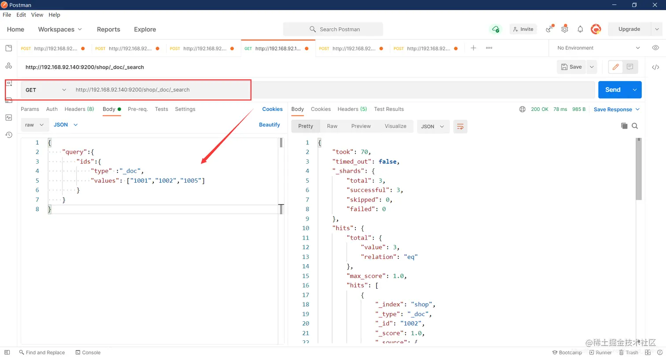Toggle the response line wrap icon

460,126
